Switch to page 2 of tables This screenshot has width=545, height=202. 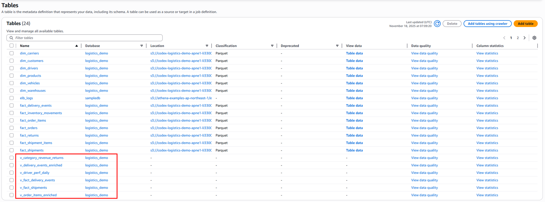point(518,38)
